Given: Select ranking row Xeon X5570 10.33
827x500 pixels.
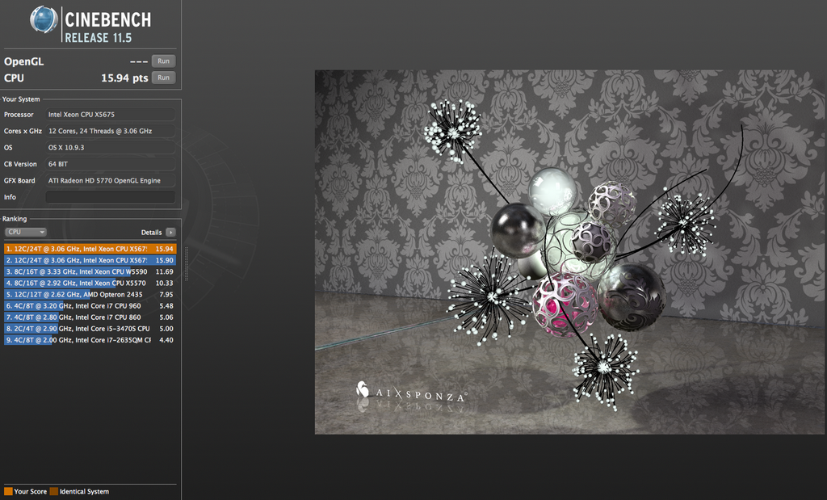Looking at the screenshot, I should (x=90, y=283).
